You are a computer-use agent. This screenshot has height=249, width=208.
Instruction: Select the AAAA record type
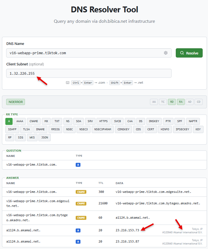pyautogui.click(x=20, y=121)
